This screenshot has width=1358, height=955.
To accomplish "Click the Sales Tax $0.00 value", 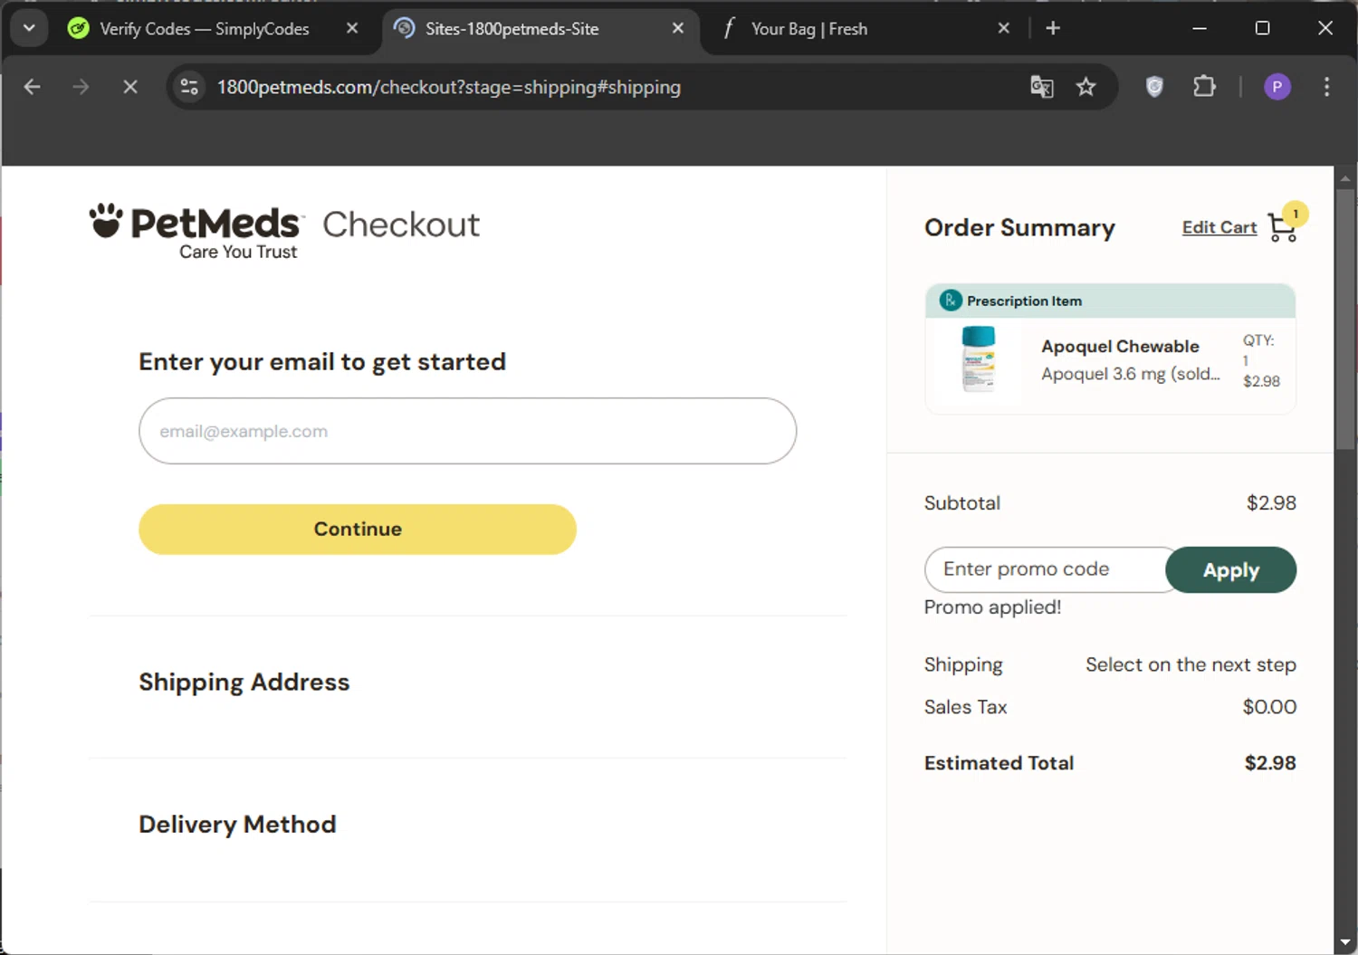I will pyautogui.click(x=1269, y=707).
